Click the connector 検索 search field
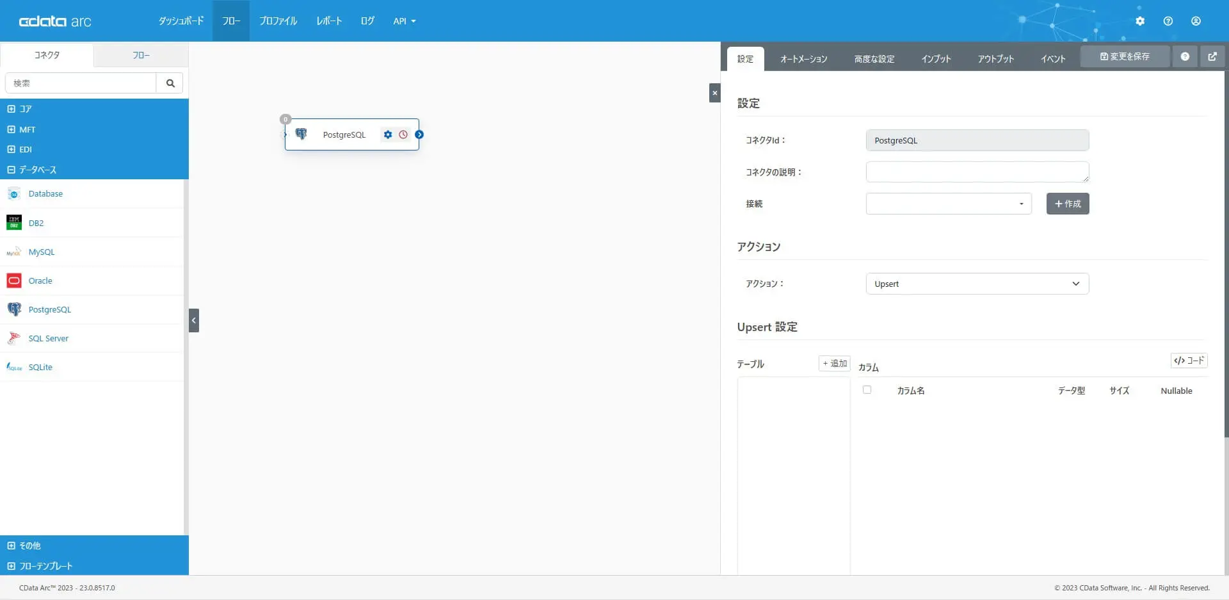Screen dimensions: 1229x600 click(81, 83)
